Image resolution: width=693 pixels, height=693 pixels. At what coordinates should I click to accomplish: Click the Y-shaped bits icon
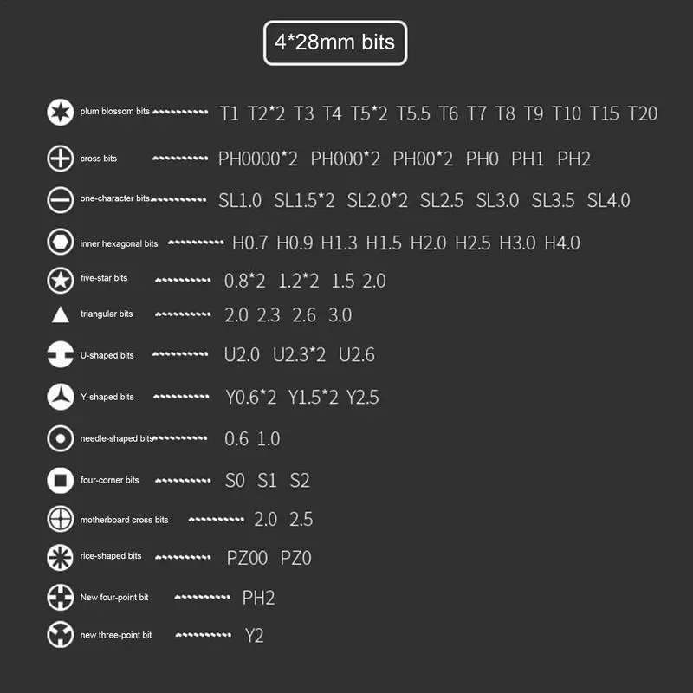60,397
